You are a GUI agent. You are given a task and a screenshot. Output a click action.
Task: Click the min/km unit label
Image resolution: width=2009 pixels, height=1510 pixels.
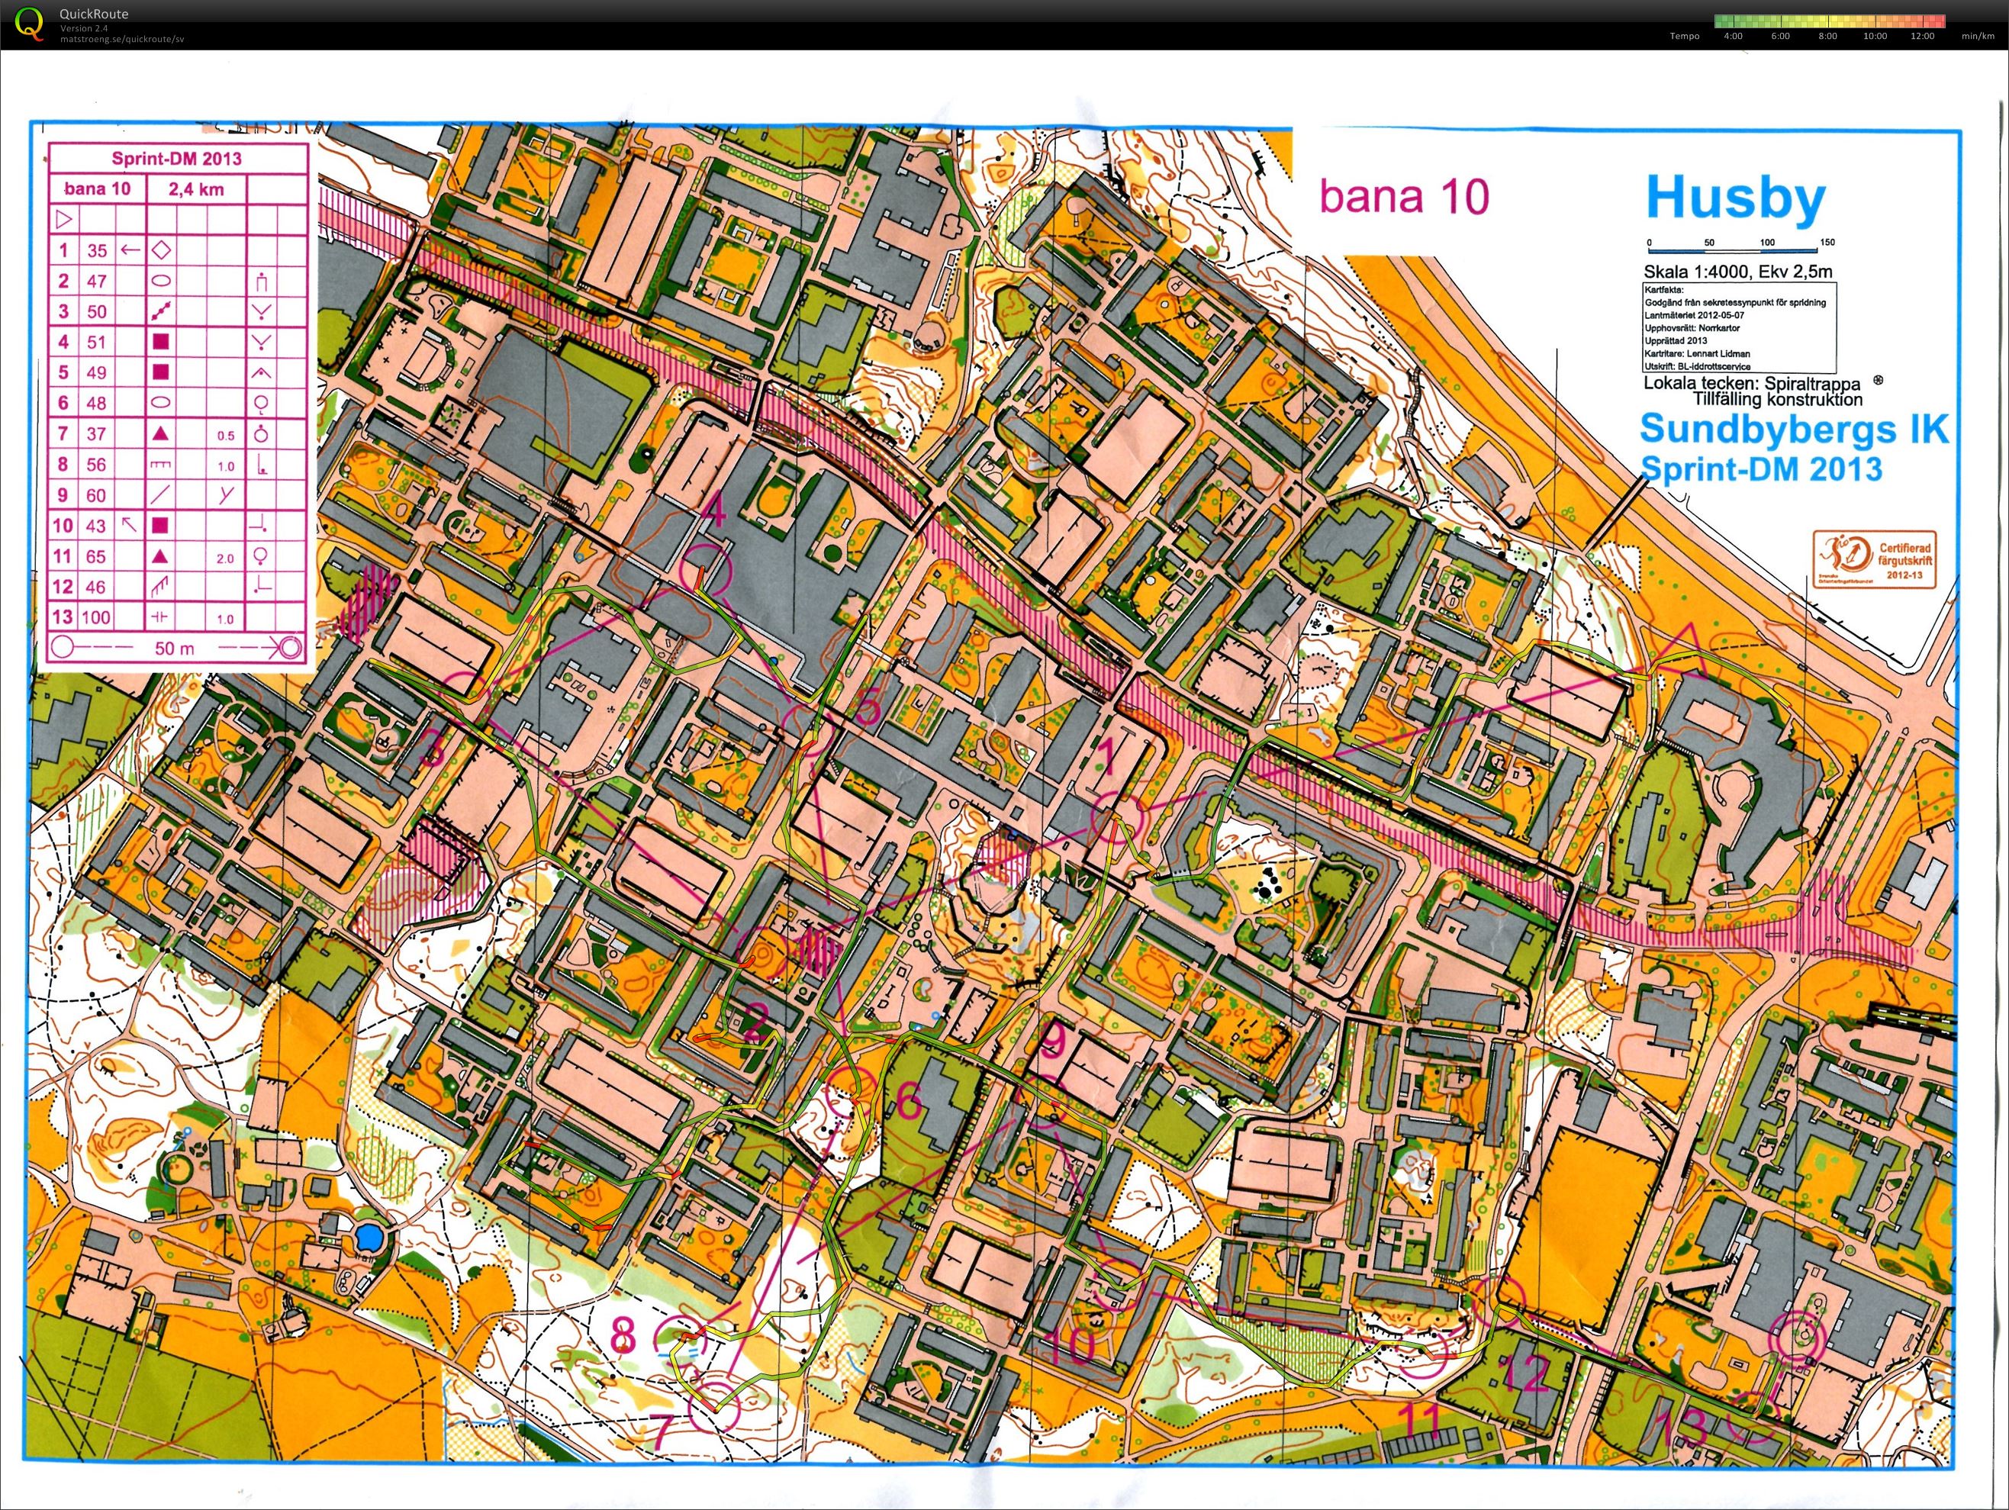tap(1977, 37)
